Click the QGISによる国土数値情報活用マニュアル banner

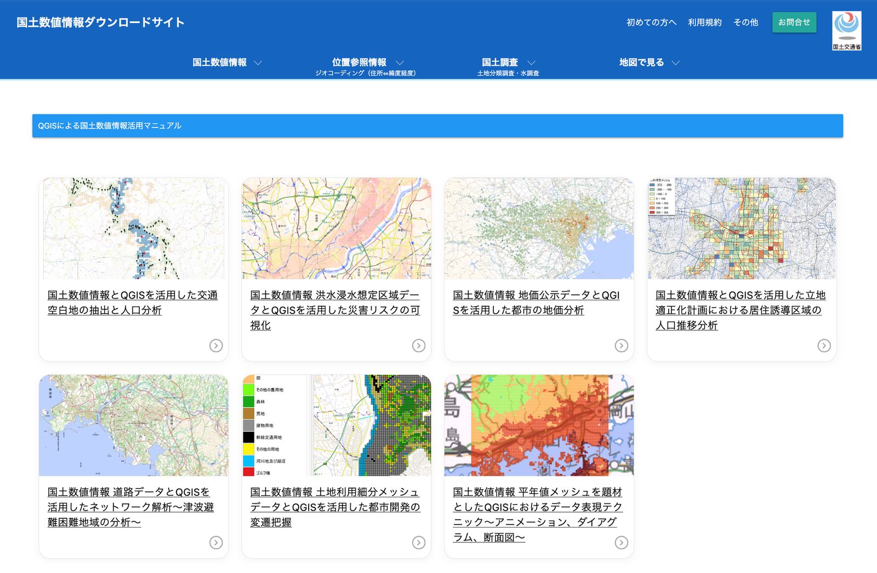437,126
